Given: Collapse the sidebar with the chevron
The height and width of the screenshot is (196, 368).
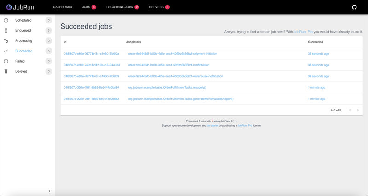Looking at the screenshot, I should (49, 191).
